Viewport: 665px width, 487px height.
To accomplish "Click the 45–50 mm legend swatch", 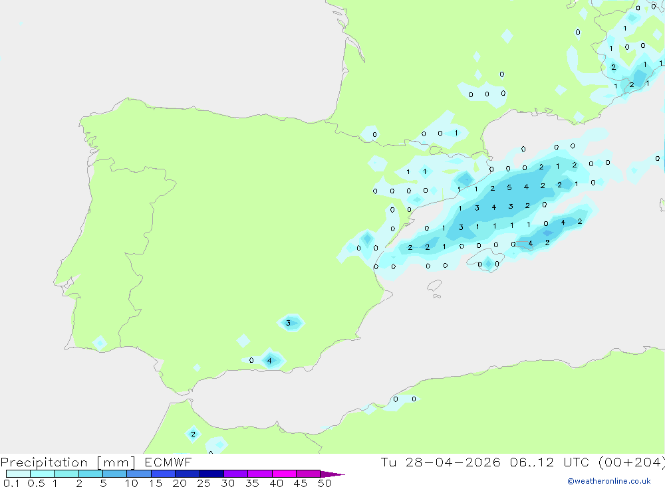I will click(x=308, y=474).
